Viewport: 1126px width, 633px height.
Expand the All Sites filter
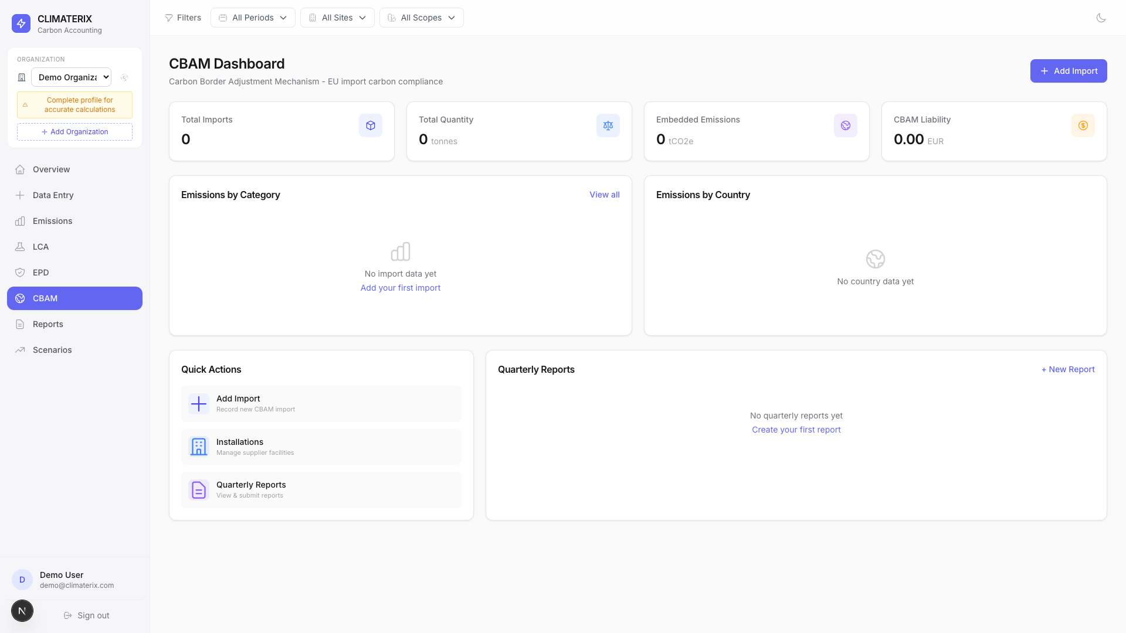337,18
